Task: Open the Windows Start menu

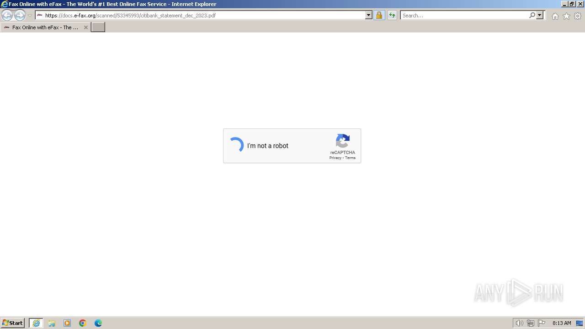Action: coord(12,323)
